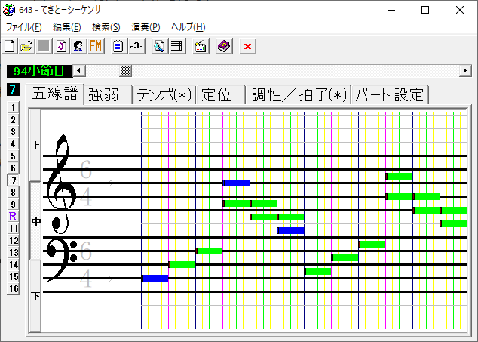Click the measure scrollbar left arrow

(x=79, y=71)
